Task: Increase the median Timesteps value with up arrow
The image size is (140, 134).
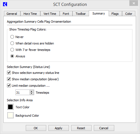Action: [32, 91]
